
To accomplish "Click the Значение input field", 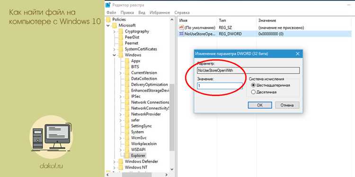I will click(220, 86).
